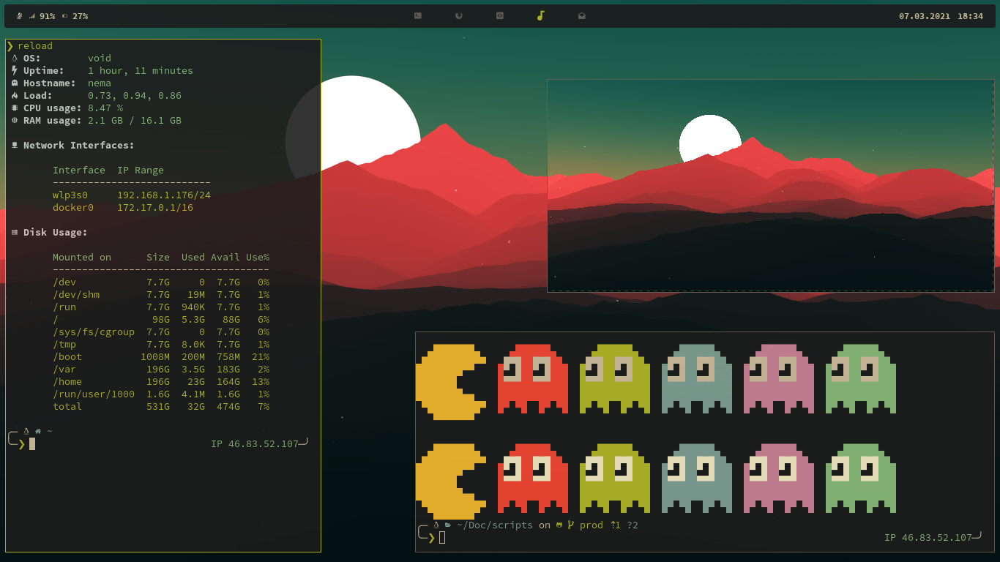Click the 'reload' command text

(35, 45)
